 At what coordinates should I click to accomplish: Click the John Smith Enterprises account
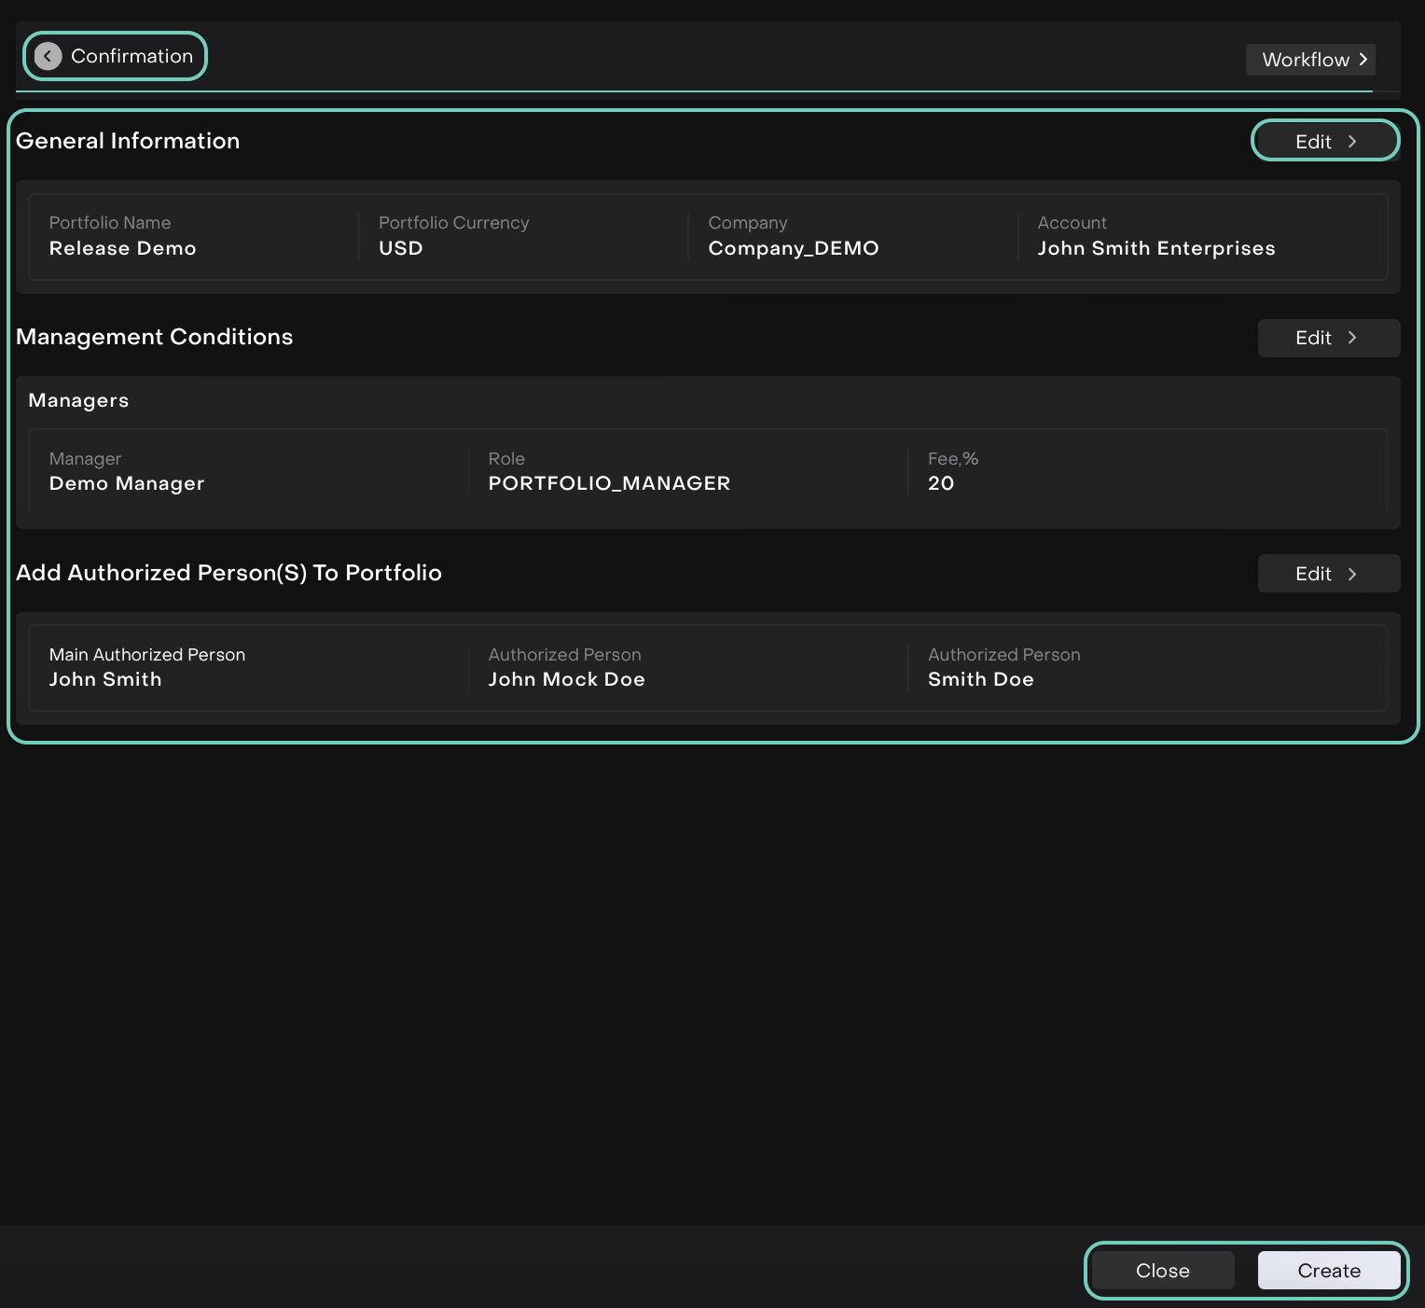1155,248
